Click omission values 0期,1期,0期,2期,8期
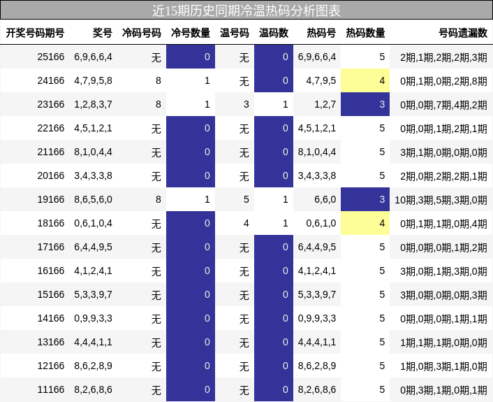 click(x=443, y=81)
